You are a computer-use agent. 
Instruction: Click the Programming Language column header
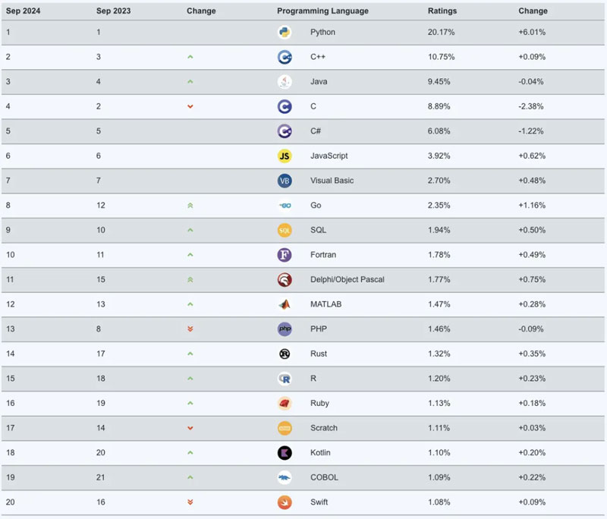tap(322, 11)
